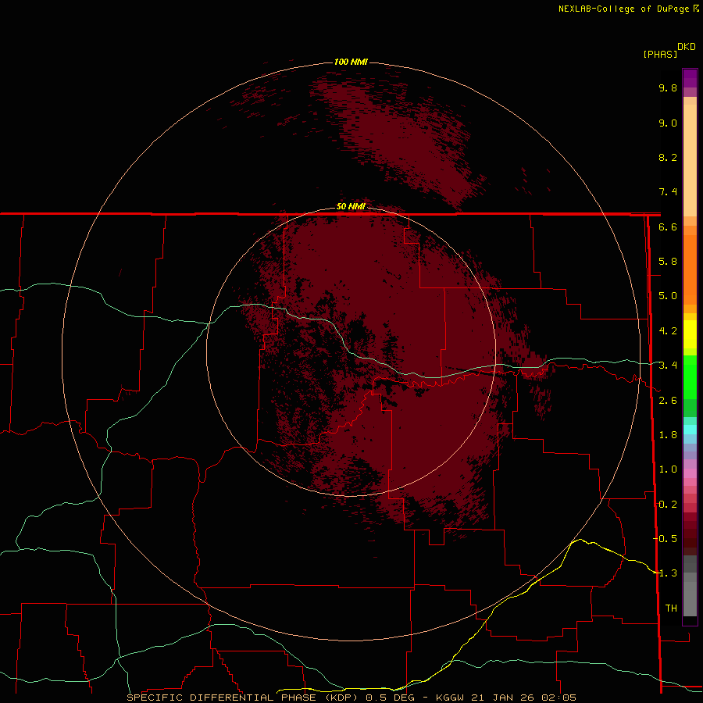
Task: Click the 1.8 value on the color scale
Action: (x=668, y=435)
